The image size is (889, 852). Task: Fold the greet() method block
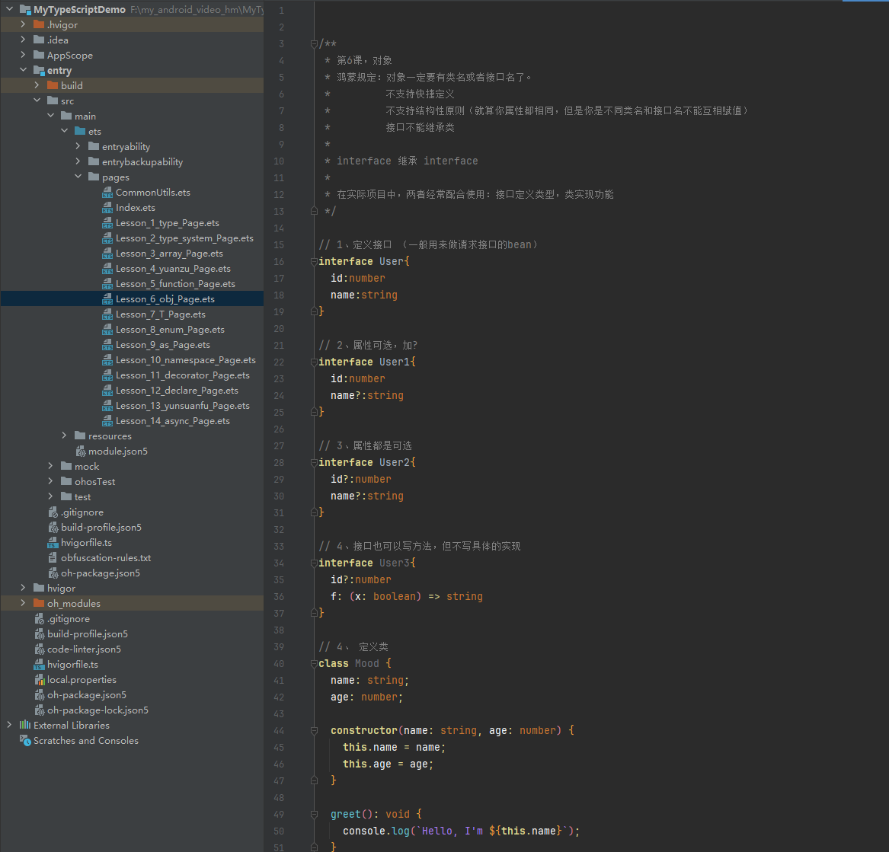314,814
